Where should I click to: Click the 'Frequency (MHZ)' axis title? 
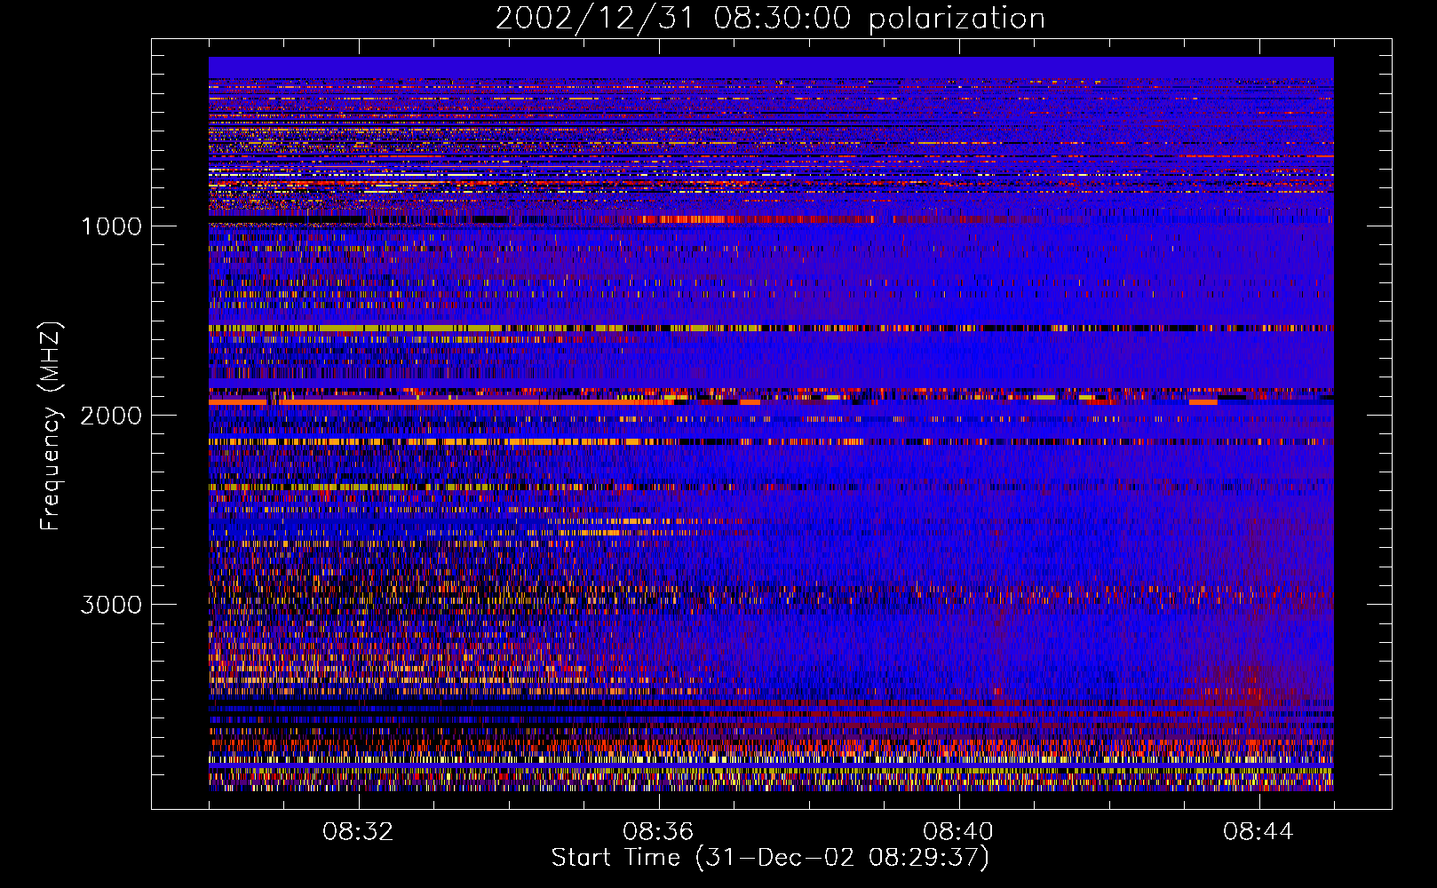(51, 426)
